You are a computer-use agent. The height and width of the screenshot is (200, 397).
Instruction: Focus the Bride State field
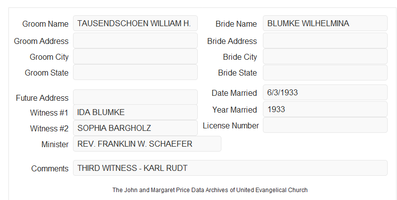pyautogui.click(x=325, y=73)
